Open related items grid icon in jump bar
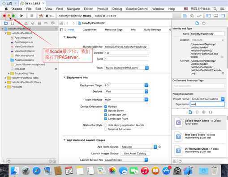 point(61,23)
